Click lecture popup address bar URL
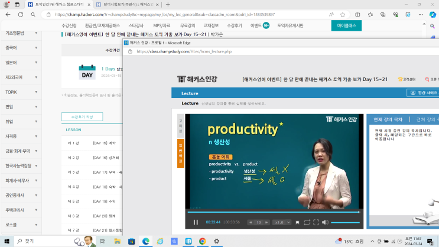 click(x=184, y=51)
